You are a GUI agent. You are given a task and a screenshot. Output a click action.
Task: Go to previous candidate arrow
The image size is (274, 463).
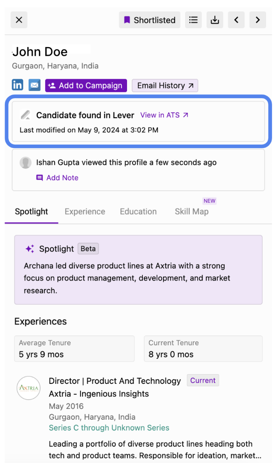[236, 20]
